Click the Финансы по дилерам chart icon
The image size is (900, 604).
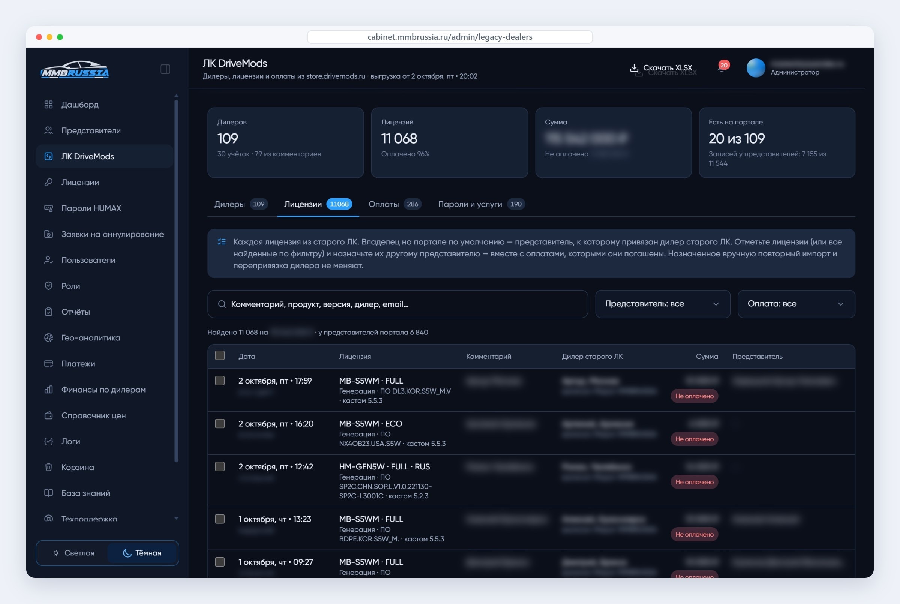pos(48,390)
